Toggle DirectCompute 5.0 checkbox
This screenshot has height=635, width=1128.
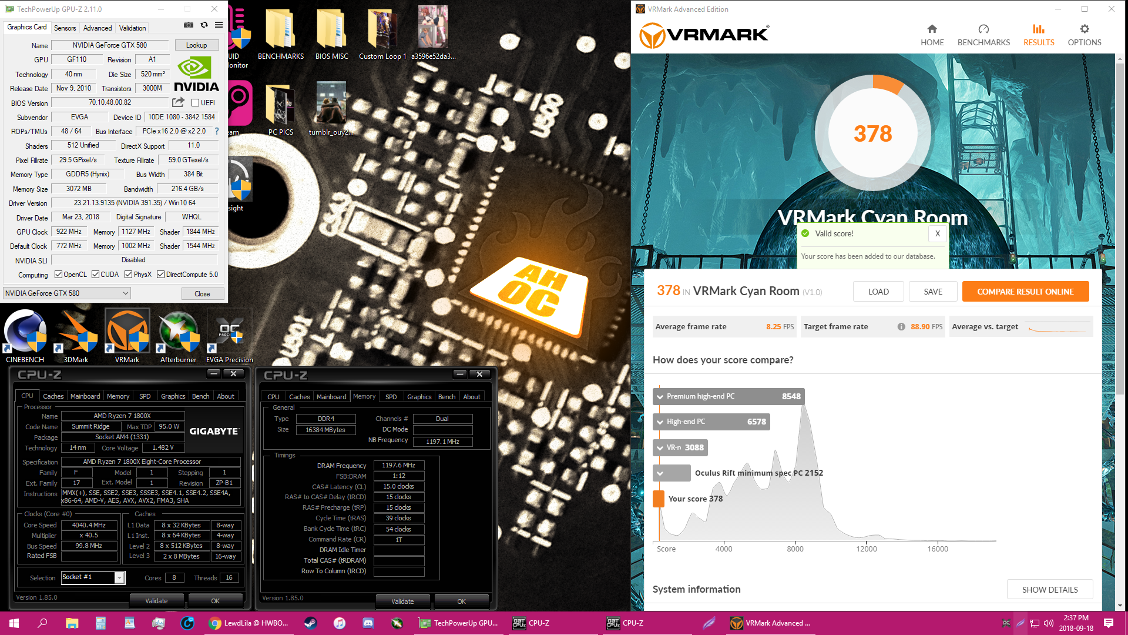tap(160, 275)
